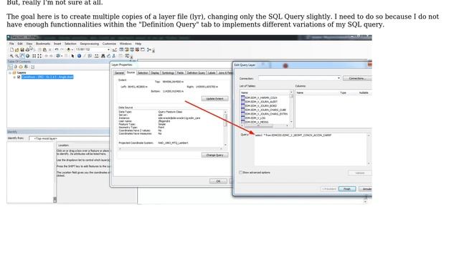Image resolution: width=459 pixels, height=258 pixels.
Task: Switch to the Symbology tab
Action: (x=168, y=73)
